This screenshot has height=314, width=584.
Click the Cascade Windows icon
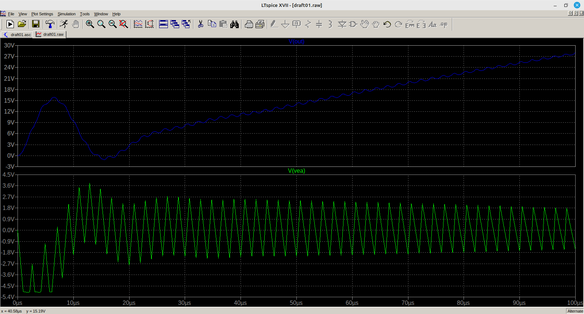pos(175,24)
